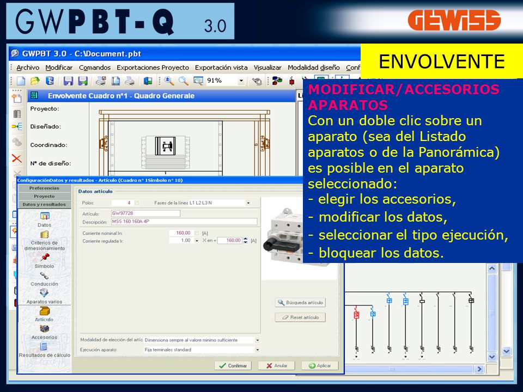The image size is (523, 392).
Task: Select the Preferencias tab
Action: (x=44, y=188)
